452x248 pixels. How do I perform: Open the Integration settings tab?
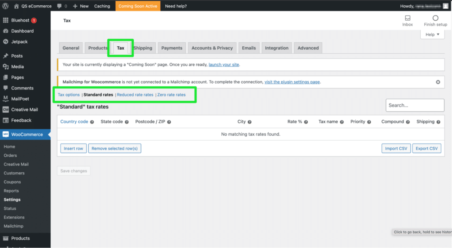coord(277,48)
